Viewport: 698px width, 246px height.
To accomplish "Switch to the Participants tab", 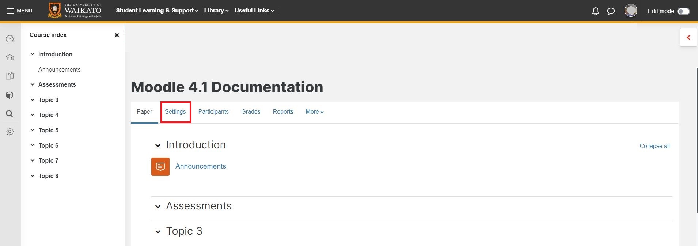I will click(213, 112).
